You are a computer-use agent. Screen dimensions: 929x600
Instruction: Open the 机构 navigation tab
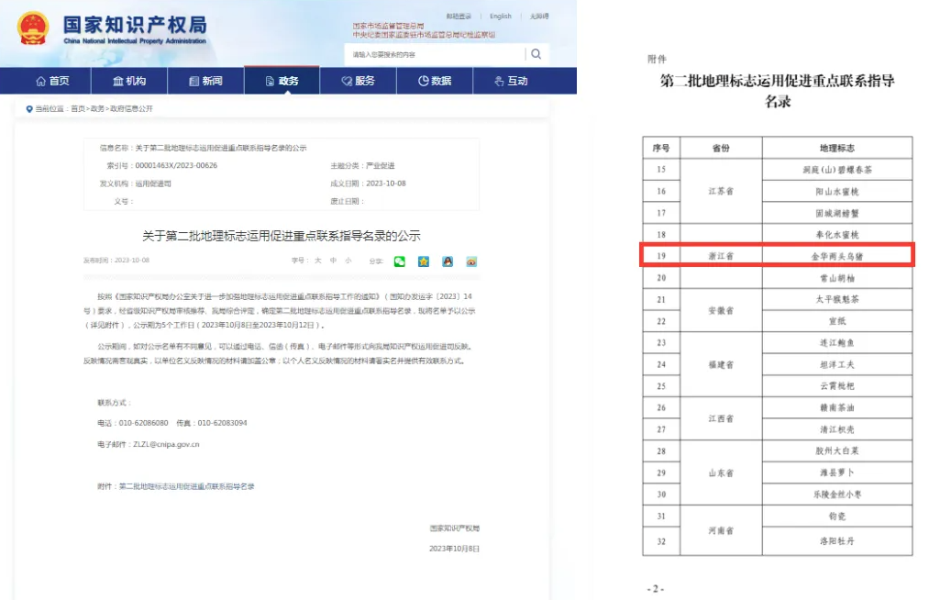tap(129, 81)
